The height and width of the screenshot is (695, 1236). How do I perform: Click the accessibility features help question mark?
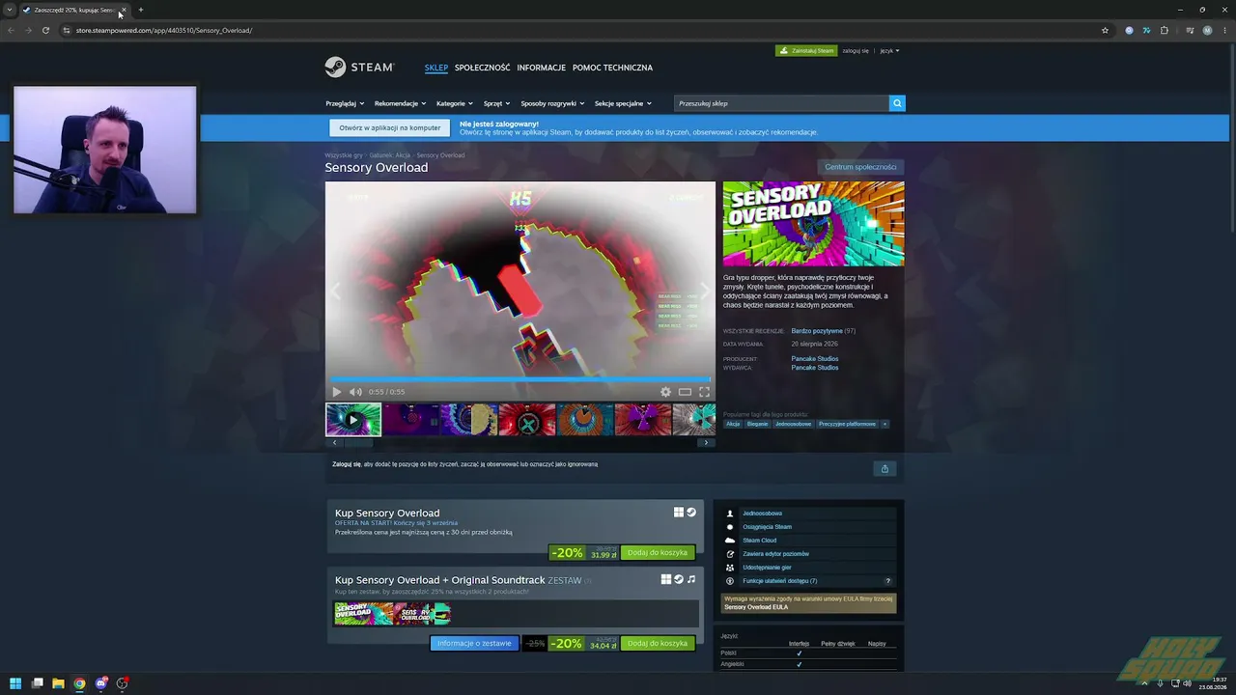tap(888, 581)
